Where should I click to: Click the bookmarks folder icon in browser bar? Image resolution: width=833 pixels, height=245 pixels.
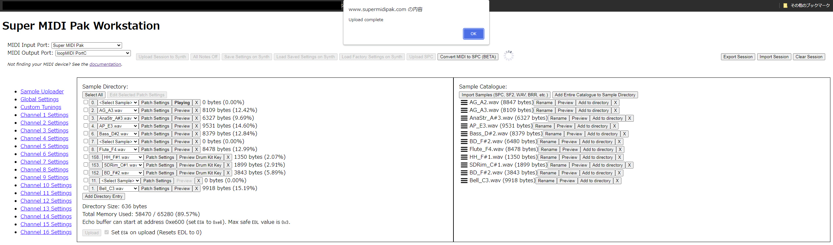(785, 6)
